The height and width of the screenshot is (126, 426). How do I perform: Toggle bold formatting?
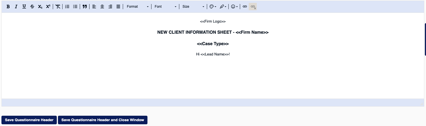(8, 7)
